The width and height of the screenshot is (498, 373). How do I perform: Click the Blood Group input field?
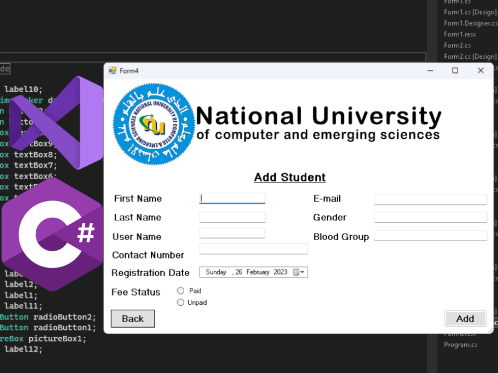430,236
